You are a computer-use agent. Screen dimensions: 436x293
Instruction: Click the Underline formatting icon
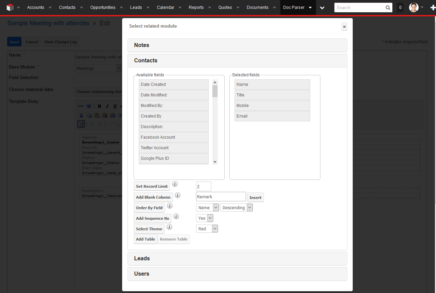click(x=115, y=106)
